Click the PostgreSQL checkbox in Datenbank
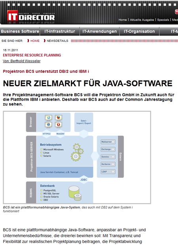The width and height of the screenshot is (178, 245). pos(42,190)
